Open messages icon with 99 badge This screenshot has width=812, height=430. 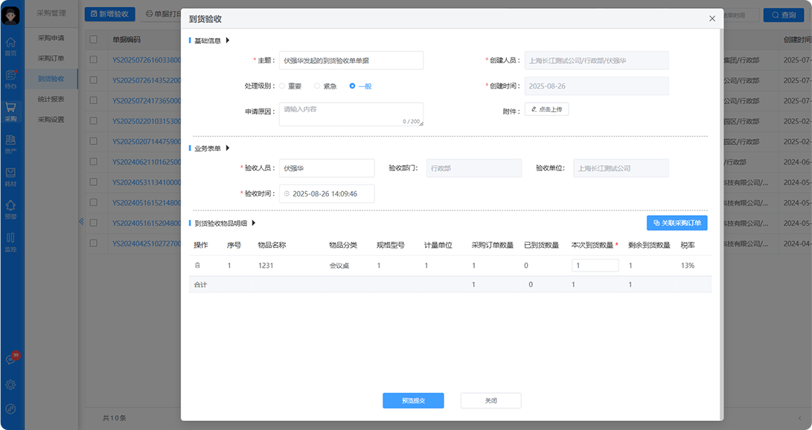[x=11, y=359]
